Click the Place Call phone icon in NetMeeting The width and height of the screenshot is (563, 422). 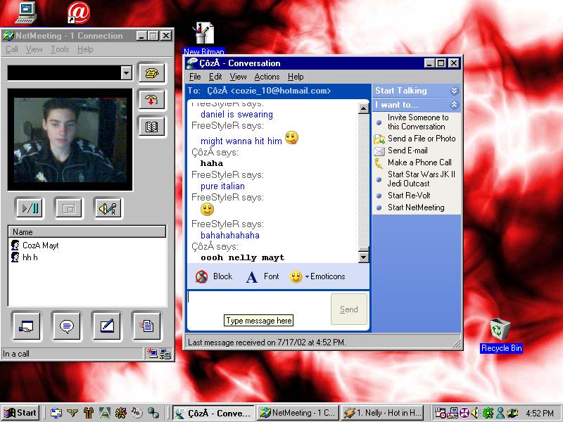tap(151, 73)
